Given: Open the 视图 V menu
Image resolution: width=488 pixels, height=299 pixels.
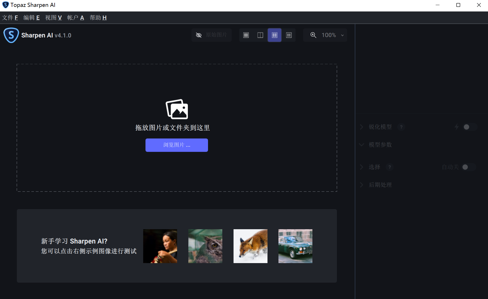Looking at the screenshot, I should (53, 18).
